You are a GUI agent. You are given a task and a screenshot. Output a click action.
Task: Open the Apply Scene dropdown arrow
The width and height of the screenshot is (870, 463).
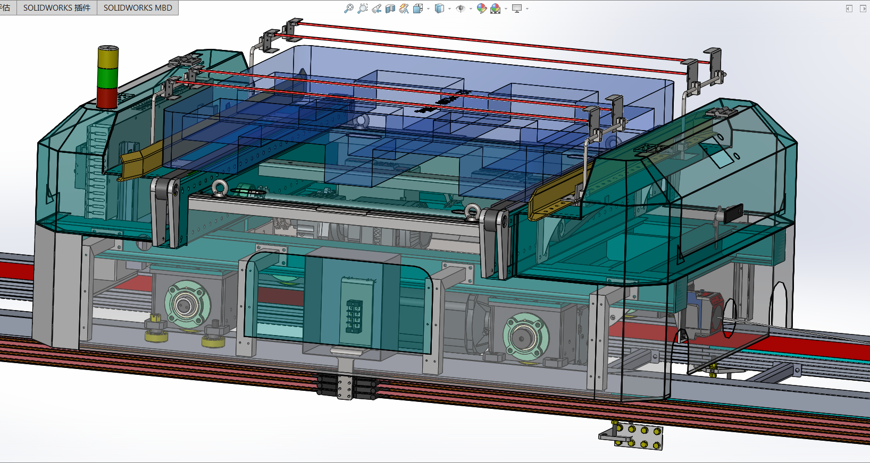pos(506,8)
